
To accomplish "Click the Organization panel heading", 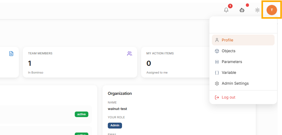I will pos(120,93).
